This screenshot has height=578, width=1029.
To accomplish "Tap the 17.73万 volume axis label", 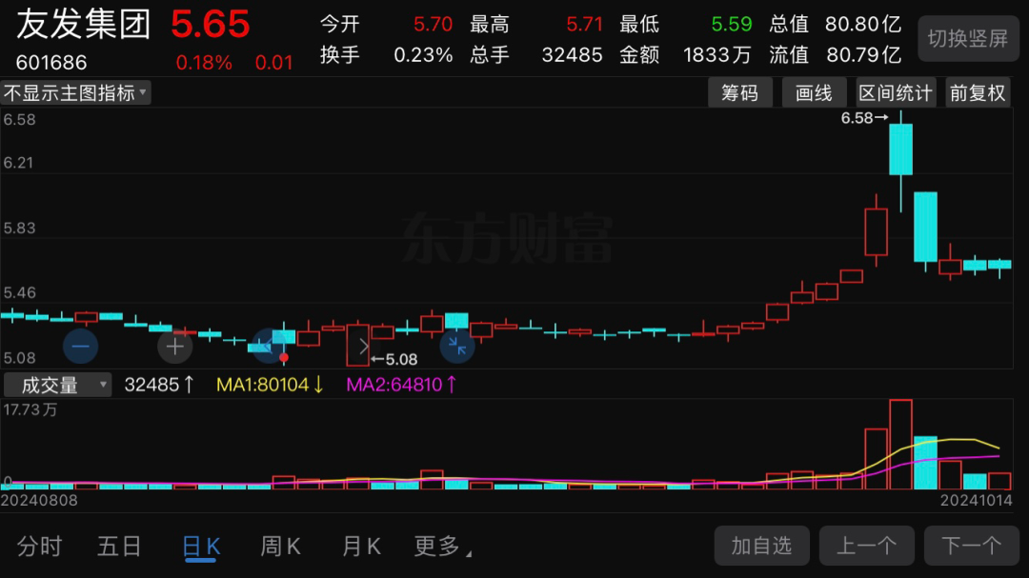I will [30, 410].
